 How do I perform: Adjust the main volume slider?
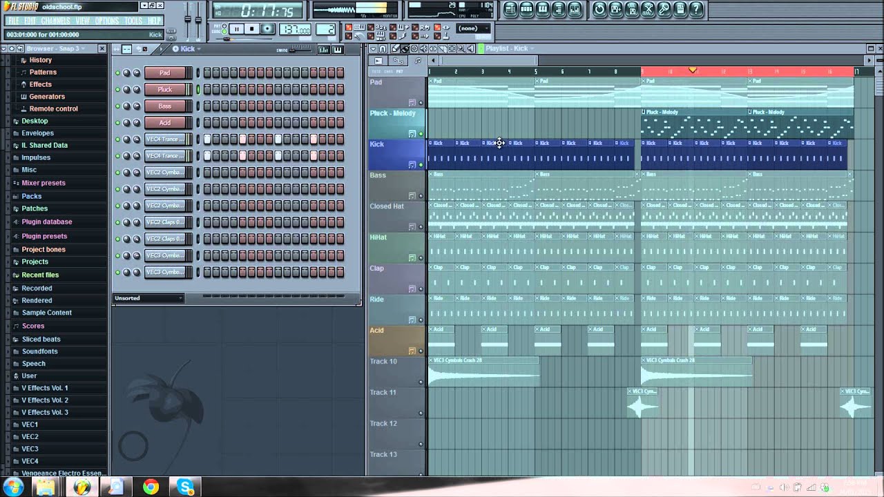[x=188, y=19]
